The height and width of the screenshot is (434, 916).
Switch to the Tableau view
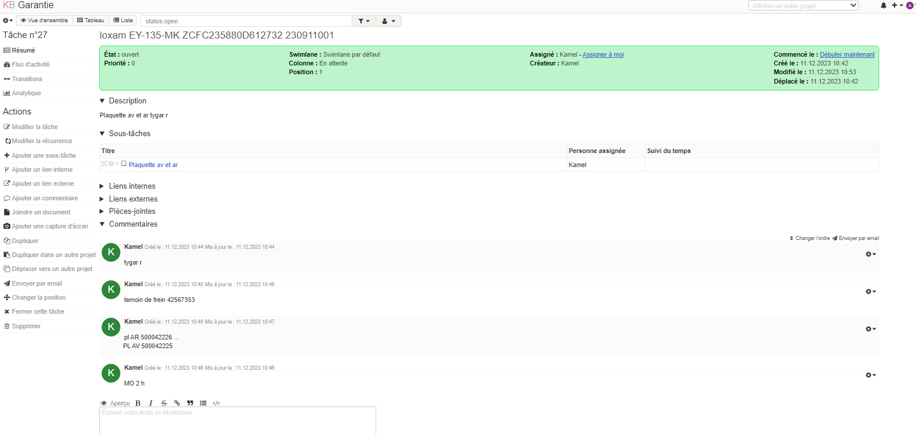pyautogui.click(x=91, y=20)
